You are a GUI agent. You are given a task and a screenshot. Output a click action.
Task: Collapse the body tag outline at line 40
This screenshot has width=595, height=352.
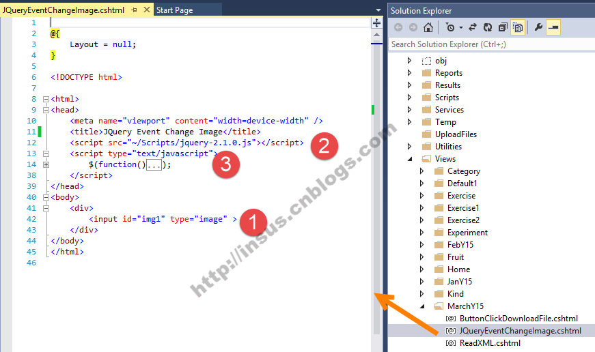pos(46,197)
